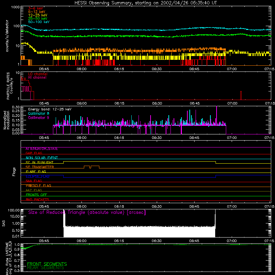Click the 0.05 tick on the modulation axis
The image size is (275, 275).
[16, 130]
